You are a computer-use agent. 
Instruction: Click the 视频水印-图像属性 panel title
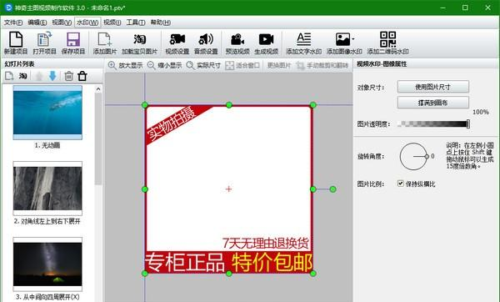coord(382,64)
